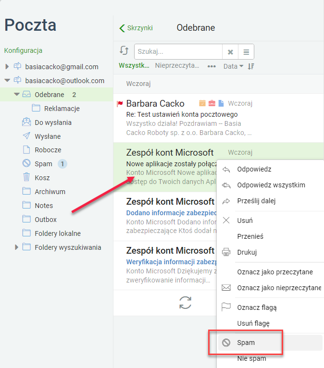Click into the Szukaj search field

178,51
